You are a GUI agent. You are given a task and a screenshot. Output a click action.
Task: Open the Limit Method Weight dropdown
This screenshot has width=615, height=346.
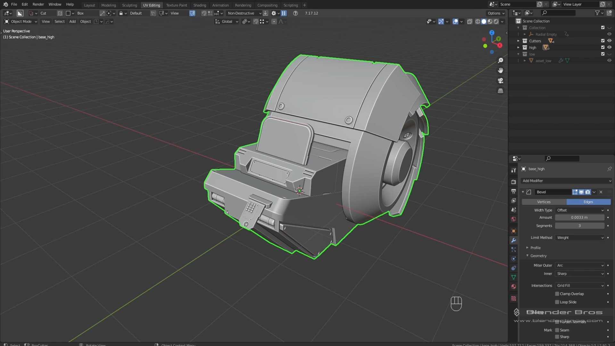(580, 238)
